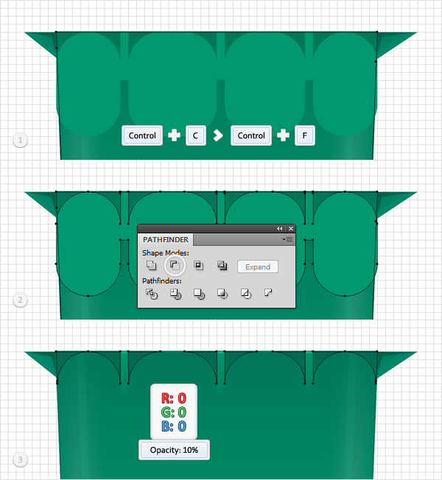
Task: Click the Intersect shape mode icon
Action: [198, 266]
